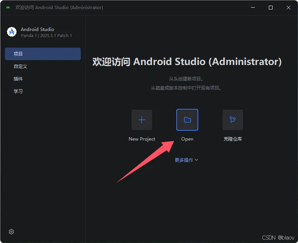Close the Android Studio welcome window
This screenshot has height=243, width=298.
(289, 8)
